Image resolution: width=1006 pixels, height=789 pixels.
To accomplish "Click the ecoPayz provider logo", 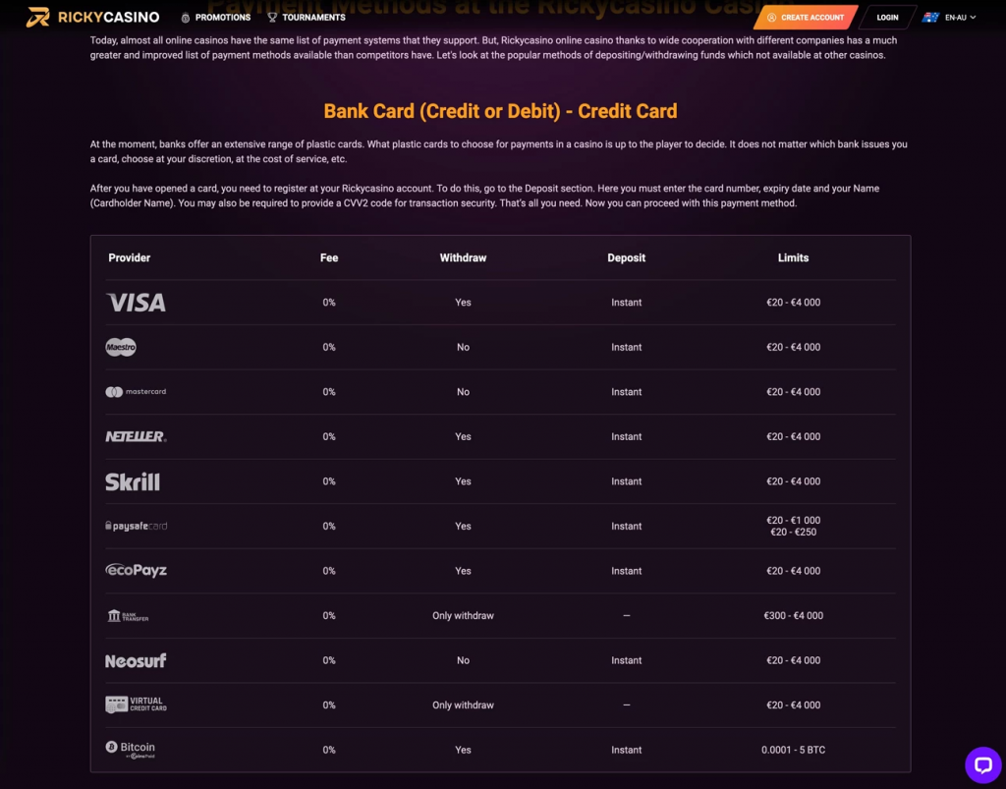I will coord(136,570).
